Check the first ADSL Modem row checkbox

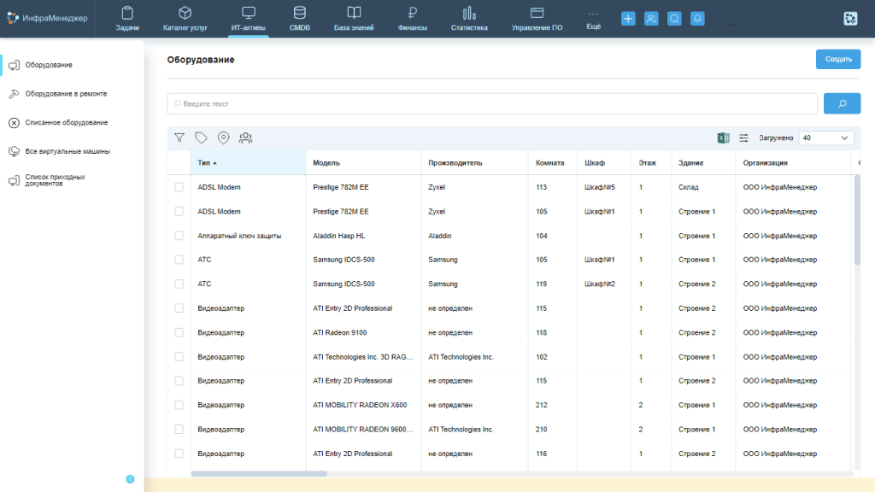[x=179, y=187]
